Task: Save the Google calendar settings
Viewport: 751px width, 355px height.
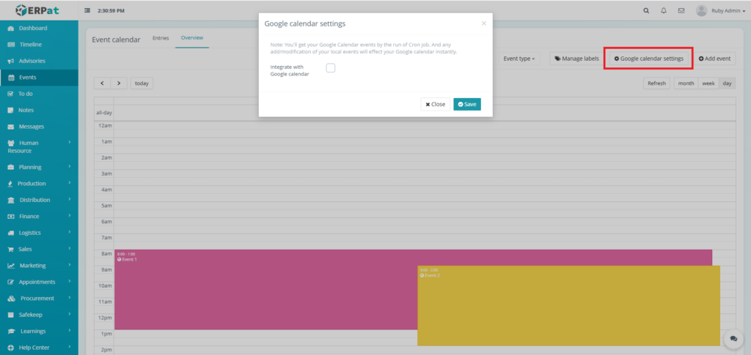Action: pos(467,104)
